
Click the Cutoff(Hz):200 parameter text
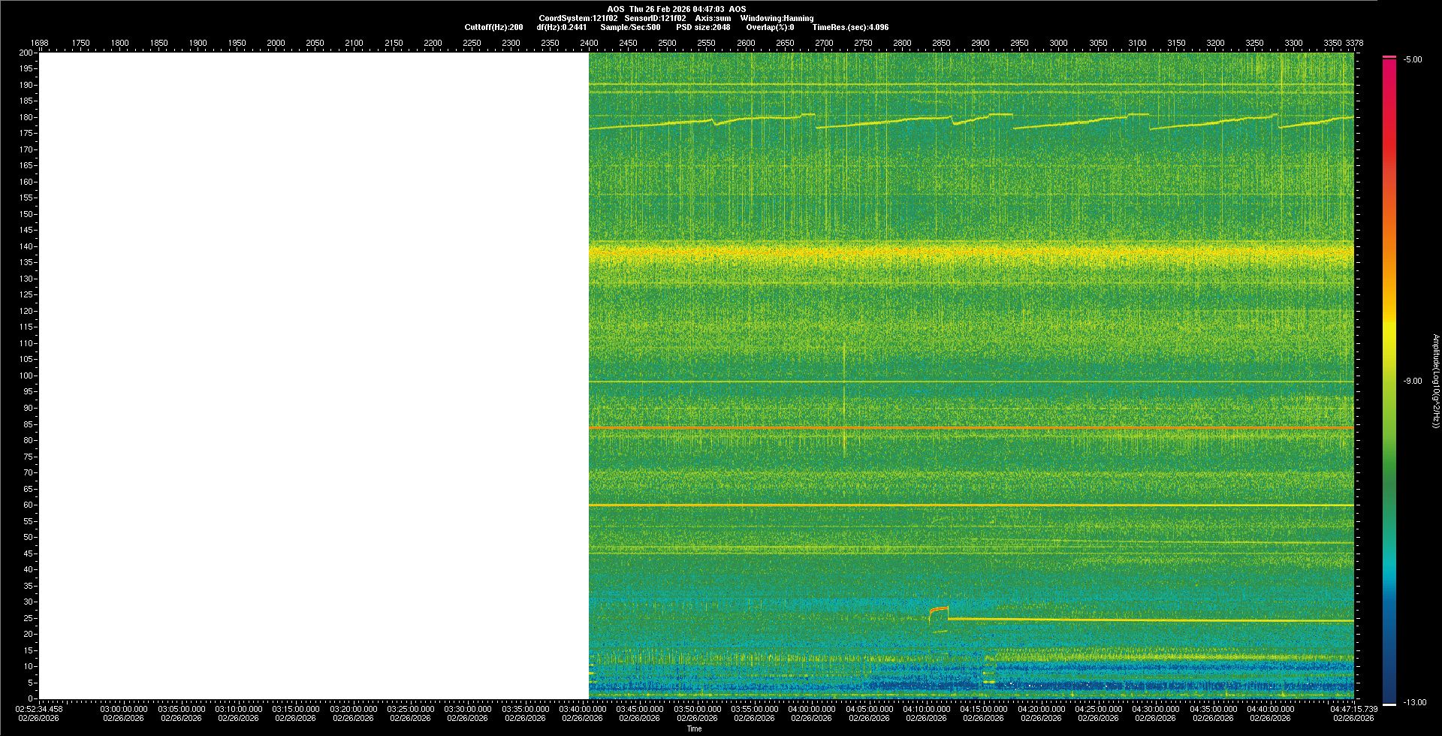pyautogui.click(x=493, y=27)
